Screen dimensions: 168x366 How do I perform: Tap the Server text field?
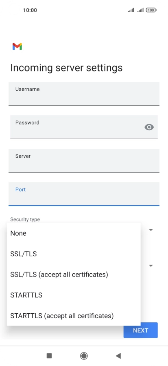click(84, 161)
